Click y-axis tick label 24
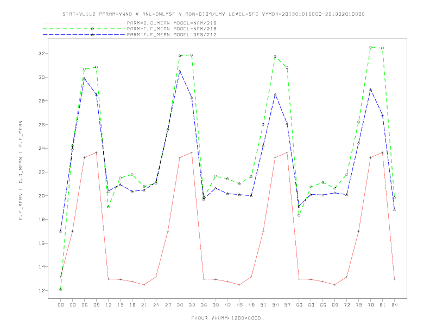430x332 pixels. click(42, 148)
